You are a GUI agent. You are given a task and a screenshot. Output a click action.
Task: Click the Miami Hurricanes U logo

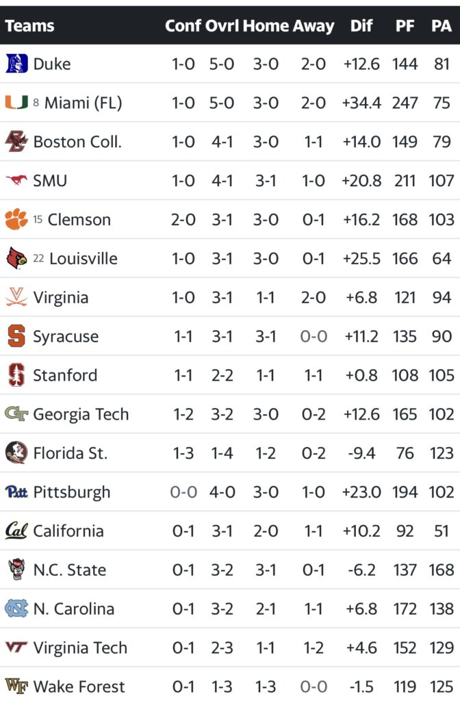tap(16, 103)
